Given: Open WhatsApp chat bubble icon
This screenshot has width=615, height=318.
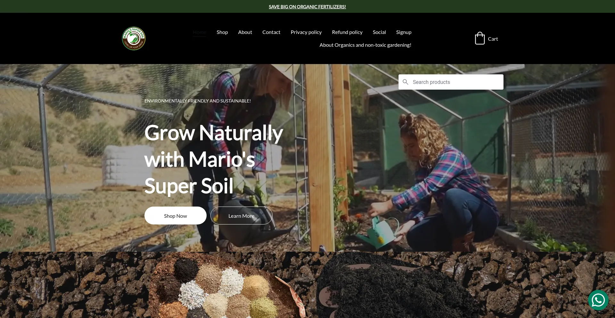Looking at the screenshot, I should pyautogui.click(x=598, y=300).
